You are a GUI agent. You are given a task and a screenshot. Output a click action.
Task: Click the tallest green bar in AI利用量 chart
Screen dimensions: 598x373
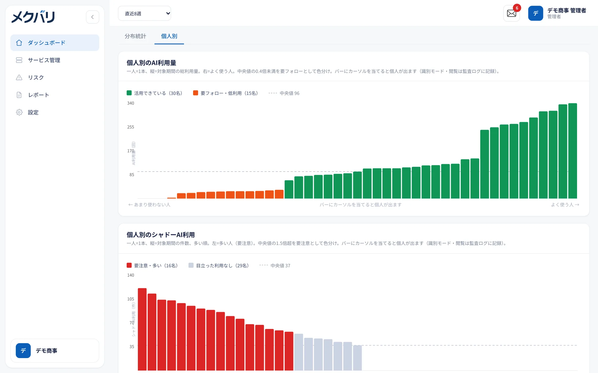tap(573, 151)
